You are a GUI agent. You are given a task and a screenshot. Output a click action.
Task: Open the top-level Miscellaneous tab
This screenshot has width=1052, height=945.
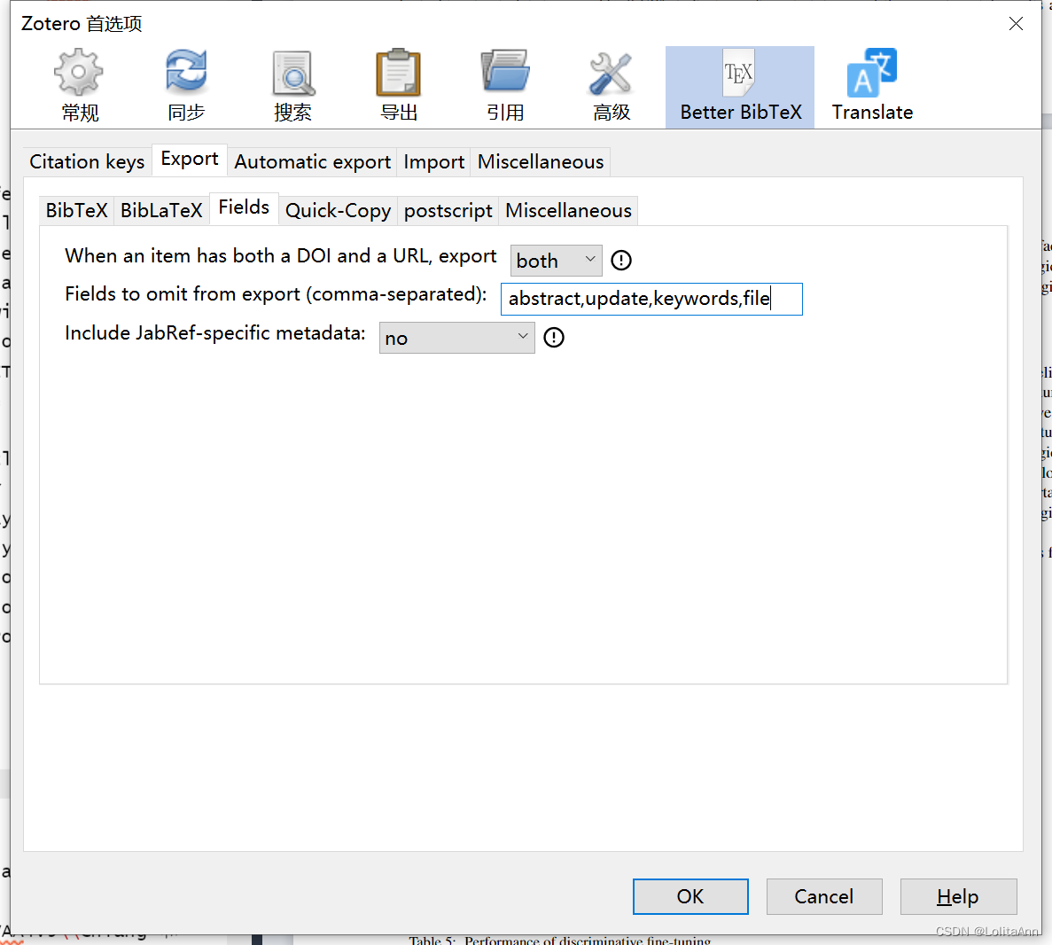point(541,161)
